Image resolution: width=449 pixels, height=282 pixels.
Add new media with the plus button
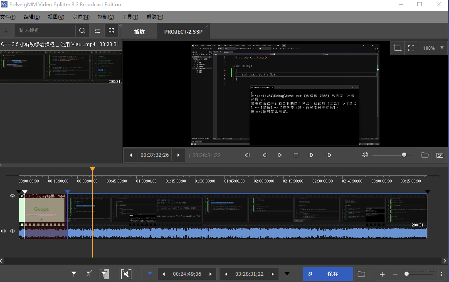6,31
